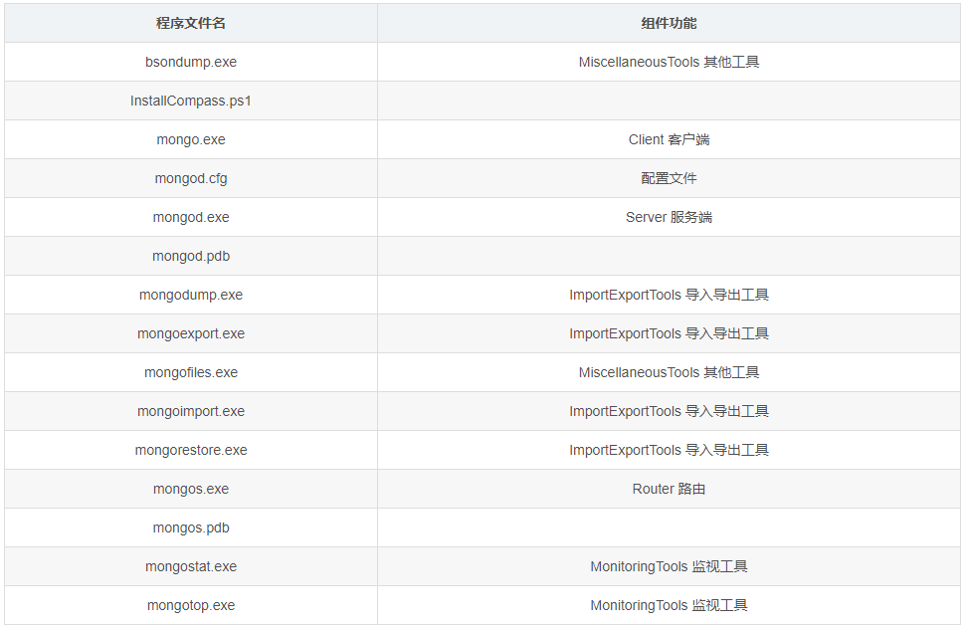
Task: Select the mongoexport.exe cell
Action: point(191,333)
